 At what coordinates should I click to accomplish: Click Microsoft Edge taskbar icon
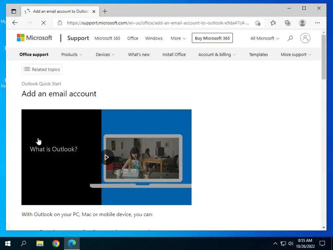(72, 243)
